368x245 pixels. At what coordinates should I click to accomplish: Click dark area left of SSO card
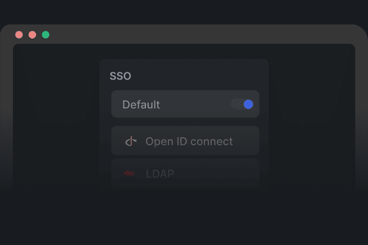click(55, 123)
